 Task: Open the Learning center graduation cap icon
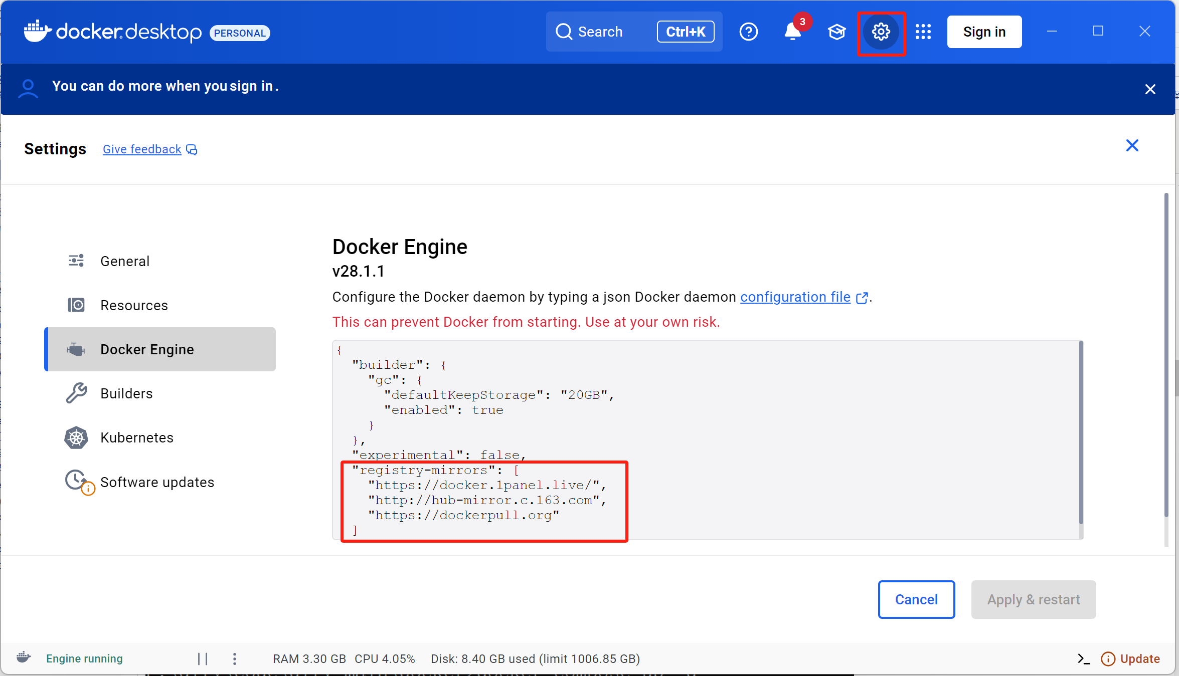(x=836, y=32)
